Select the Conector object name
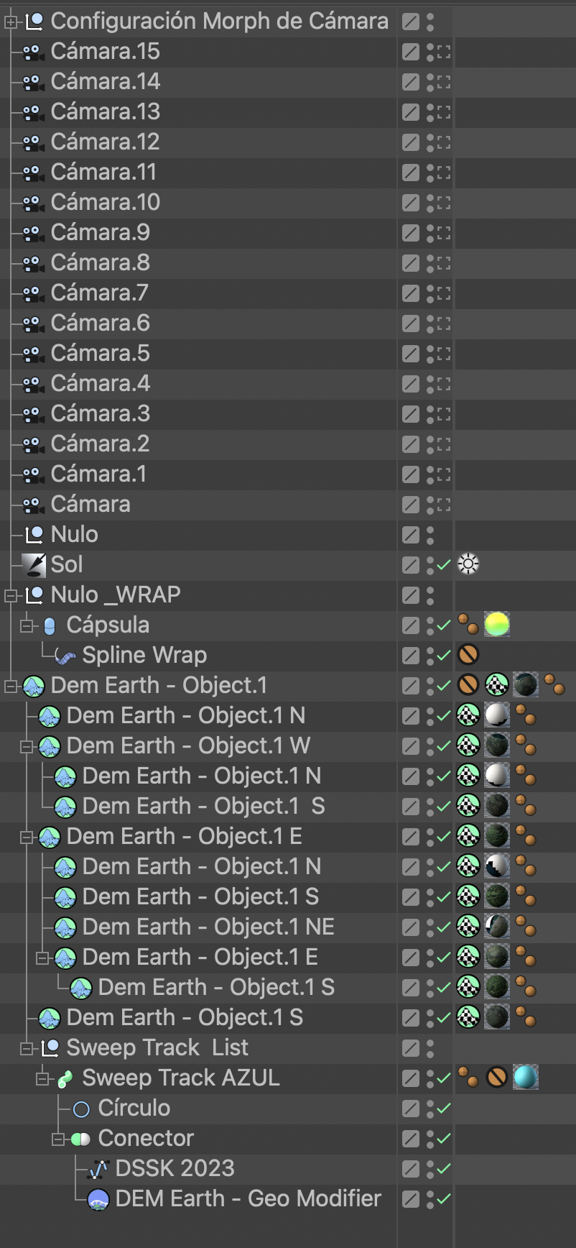The image size is (576, 1248). pyautogui.click(x=146, y=1139)
